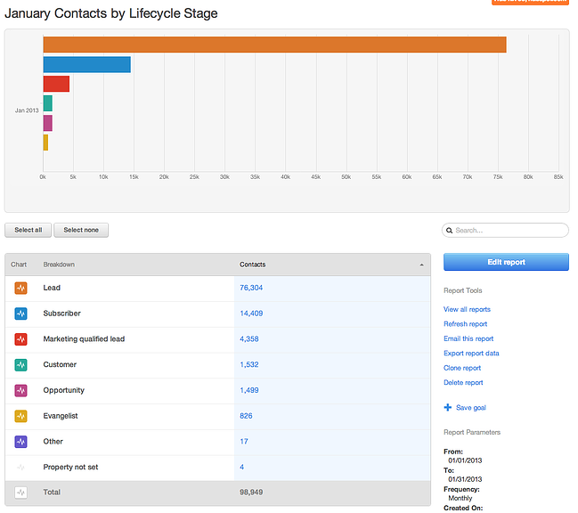Toggle the blue Subscriber chart icon

[21, 313]
